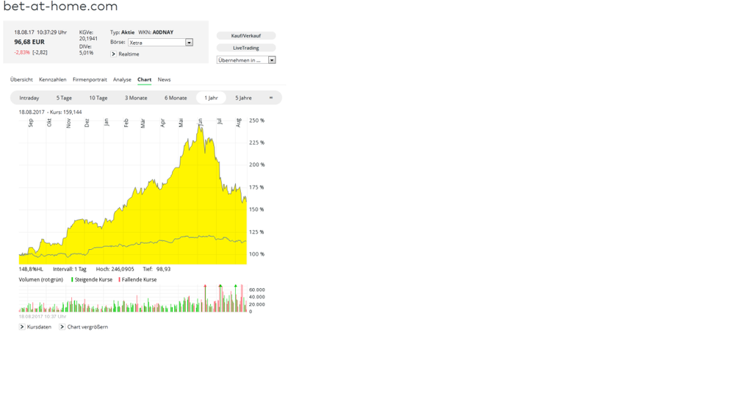Open the Kennzahlen tab
Screen dimensions: 734x413
pyautogui.click(x=53, y=79)
